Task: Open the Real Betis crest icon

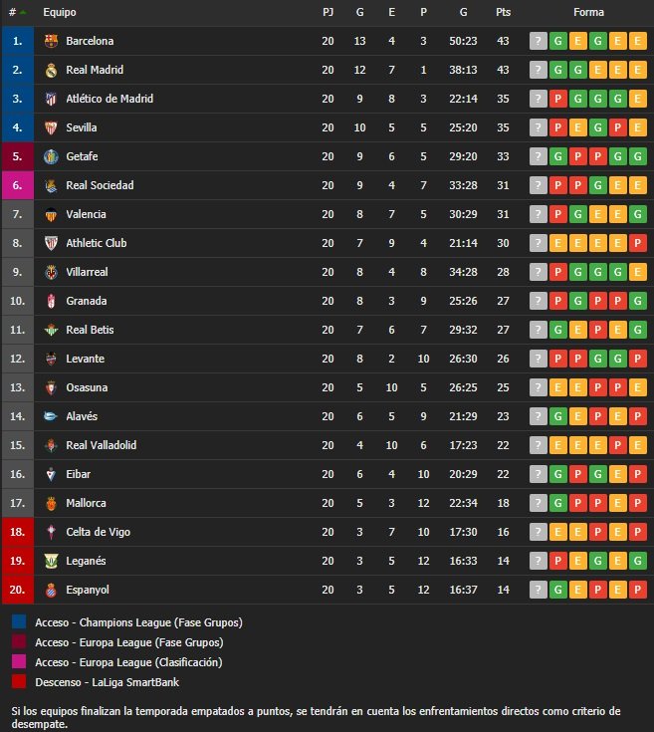Action: click(51, 330)
